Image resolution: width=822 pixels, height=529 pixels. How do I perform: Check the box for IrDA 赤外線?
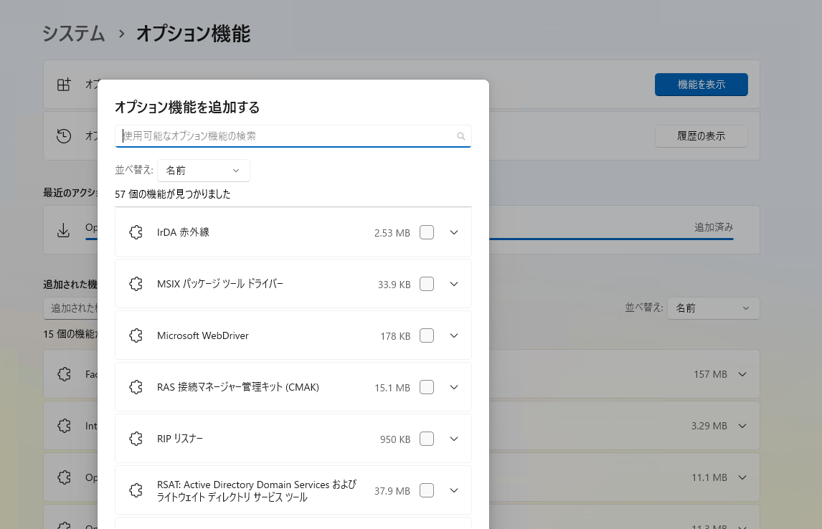pos(427,232)
